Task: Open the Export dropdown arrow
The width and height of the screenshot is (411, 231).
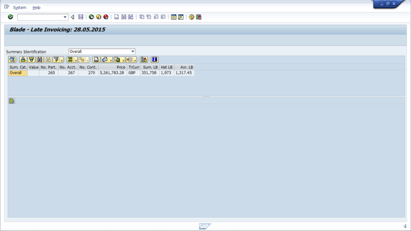Action: (x=123, y=60)
